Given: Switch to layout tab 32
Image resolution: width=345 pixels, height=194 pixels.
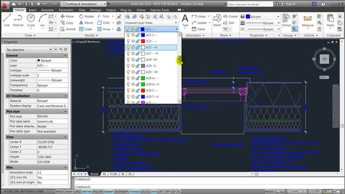Looking at the screenshot, I should 122,174.
